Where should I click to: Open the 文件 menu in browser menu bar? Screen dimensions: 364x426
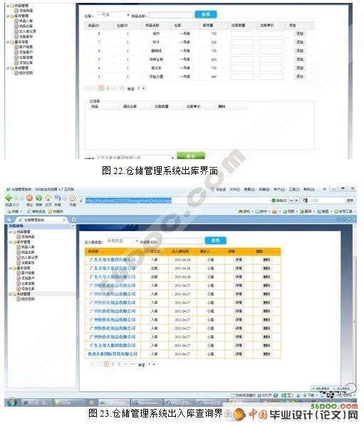(x=234, y=189)
